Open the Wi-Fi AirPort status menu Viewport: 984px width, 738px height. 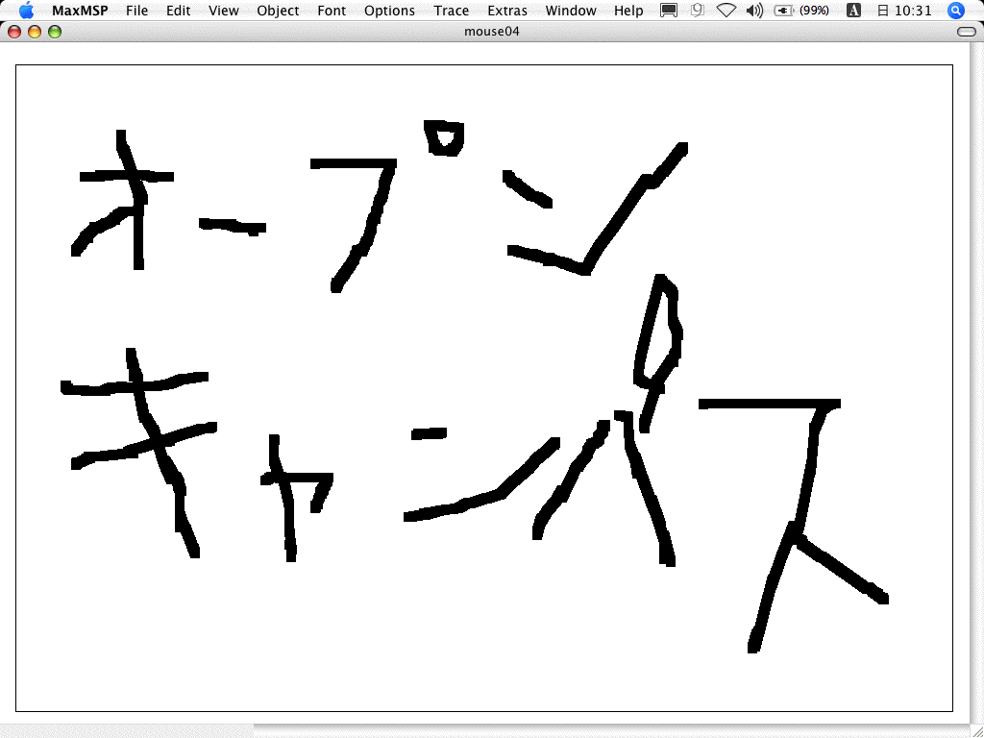pos(726,11)
